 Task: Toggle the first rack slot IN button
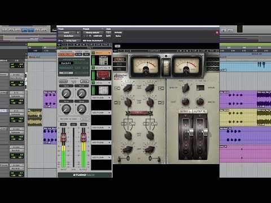tap(93, 53)
